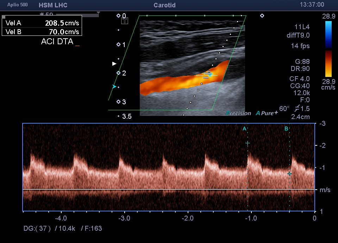Click caliper A cross on peak velocity
Image resolution: width=338 pixels, height=243 pixels.
tap(248, 143)
